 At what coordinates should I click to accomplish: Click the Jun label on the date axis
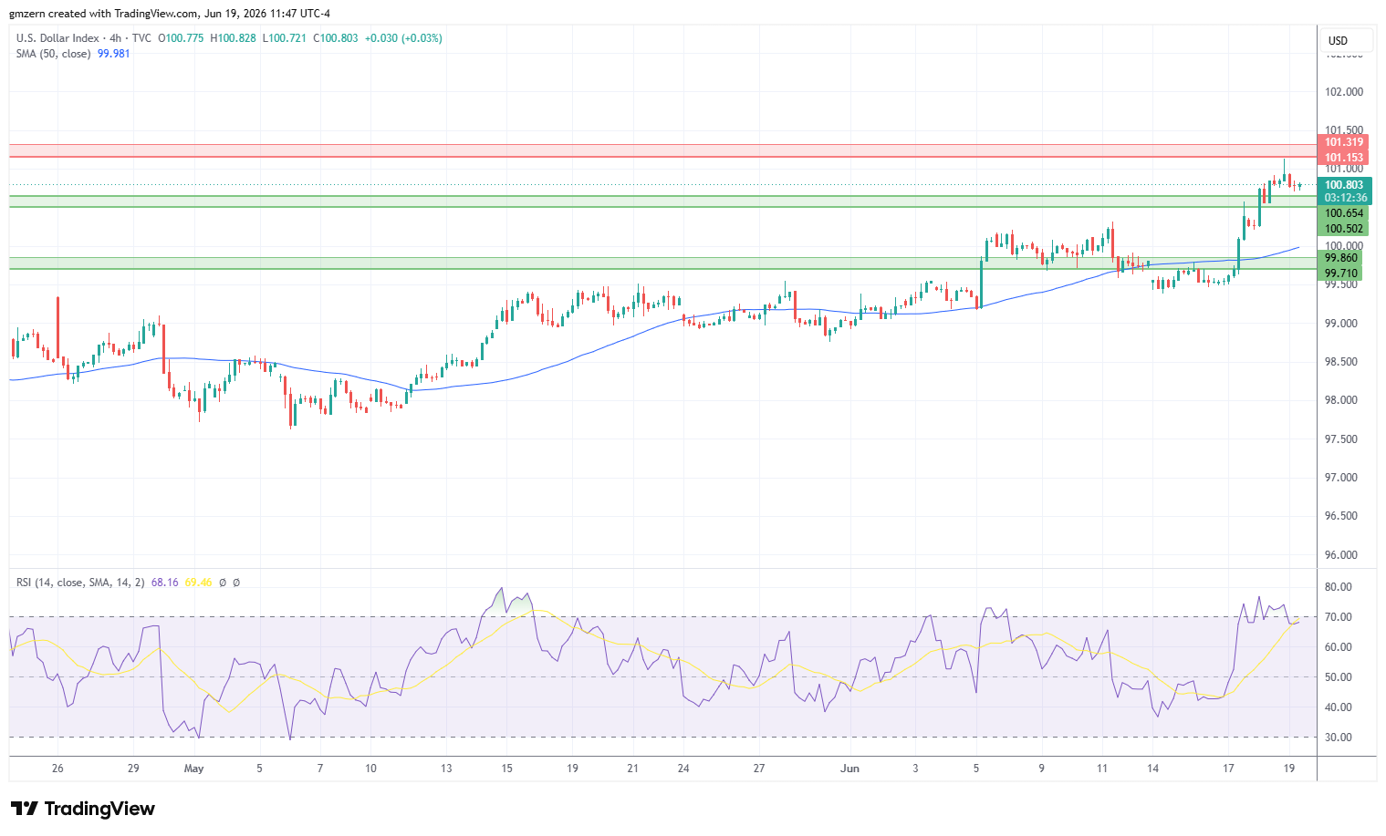tap(850, 769)
